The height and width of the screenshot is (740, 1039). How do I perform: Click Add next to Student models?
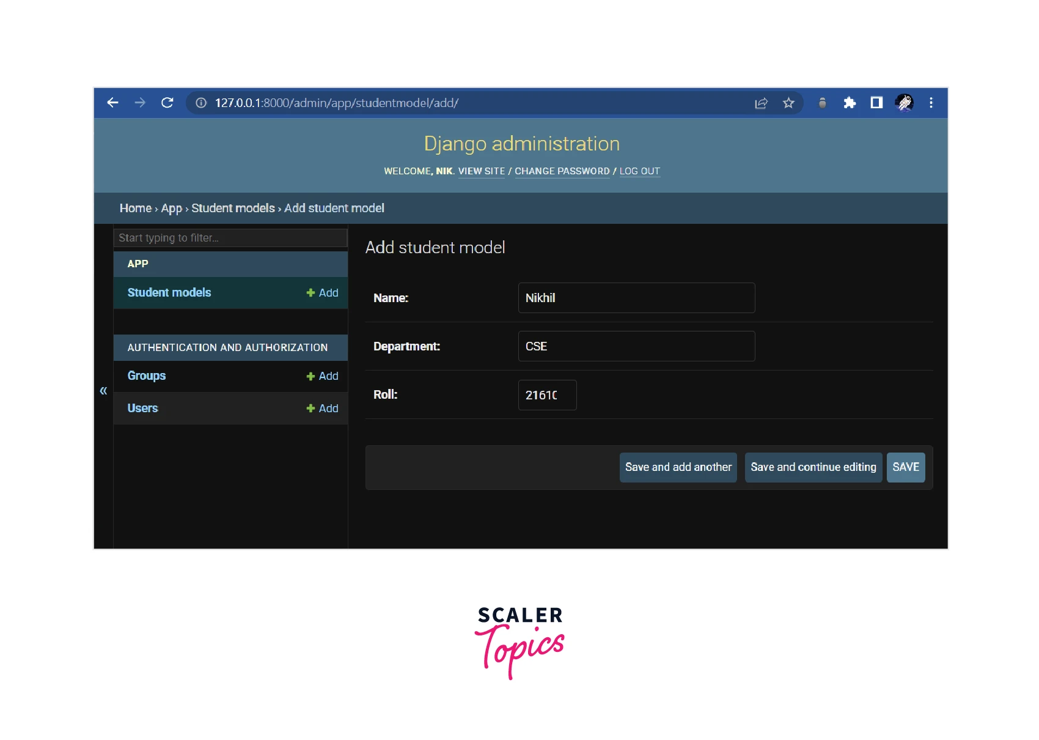pyautogui.click(x=322, y=293)
